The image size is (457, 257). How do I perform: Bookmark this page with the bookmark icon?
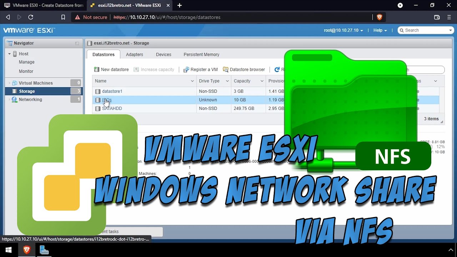63,17
